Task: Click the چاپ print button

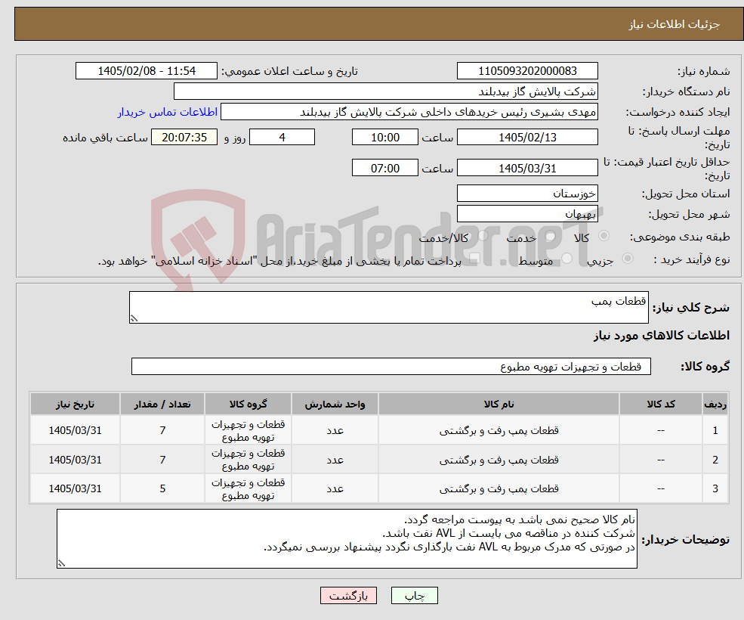Action: [414, 595]
